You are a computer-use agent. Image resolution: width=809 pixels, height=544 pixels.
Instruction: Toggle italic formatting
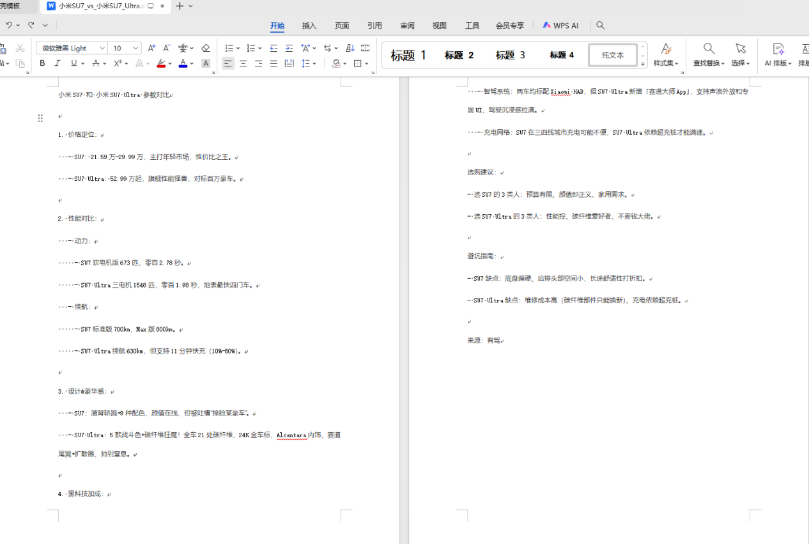[x=58, y=63]
